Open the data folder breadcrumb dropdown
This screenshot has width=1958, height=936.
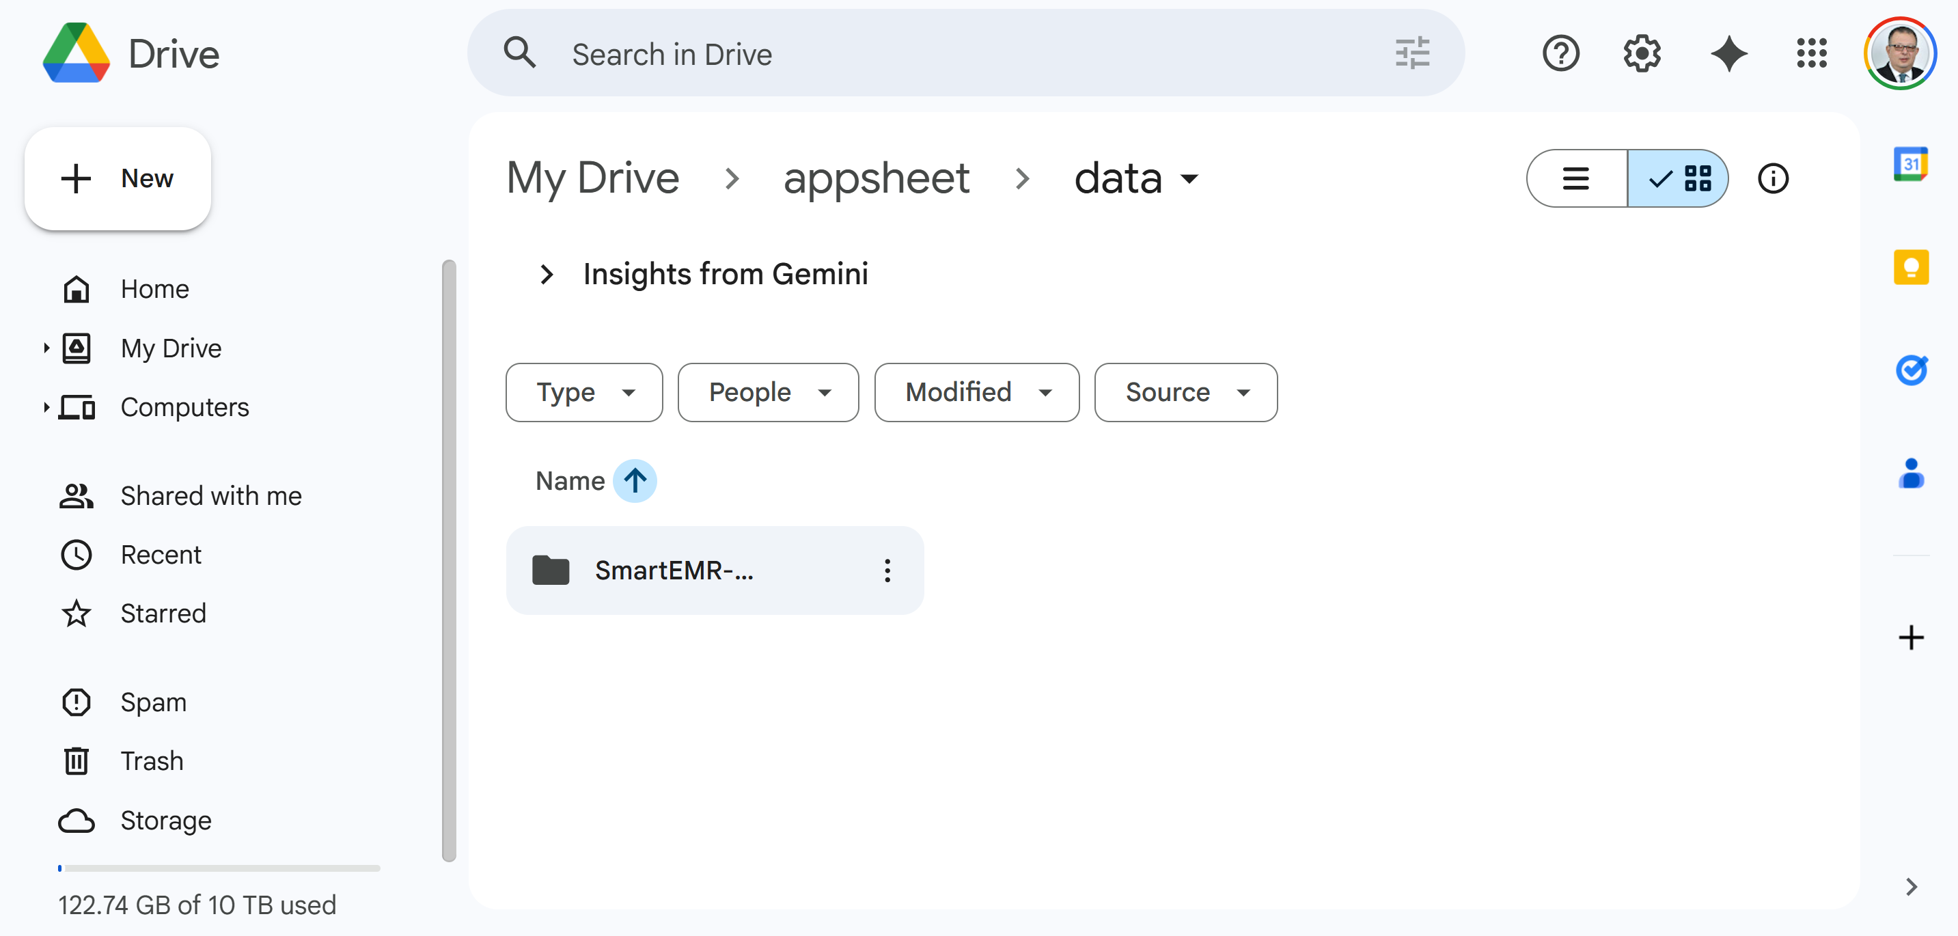1189,180
